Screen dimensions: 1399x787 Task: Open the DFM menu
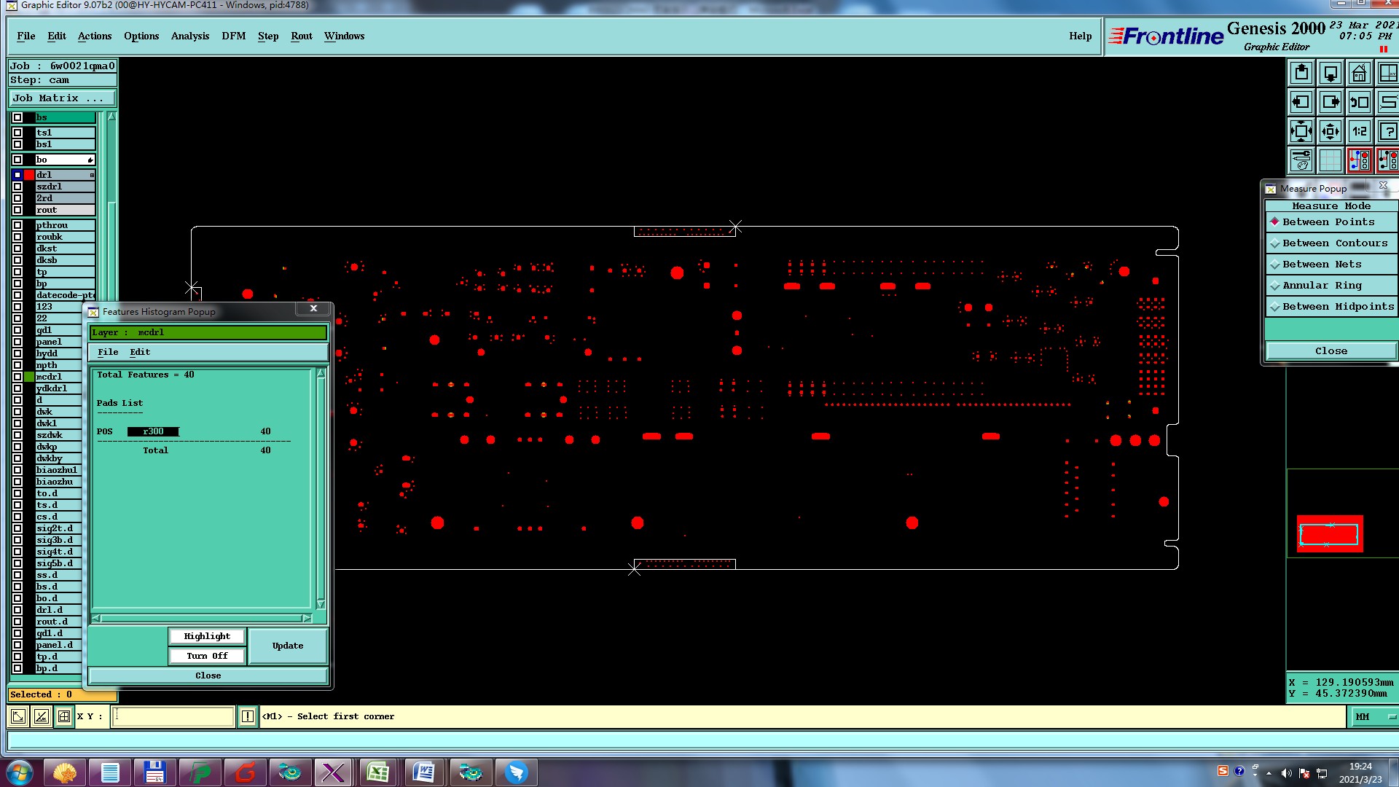[233, 36]
